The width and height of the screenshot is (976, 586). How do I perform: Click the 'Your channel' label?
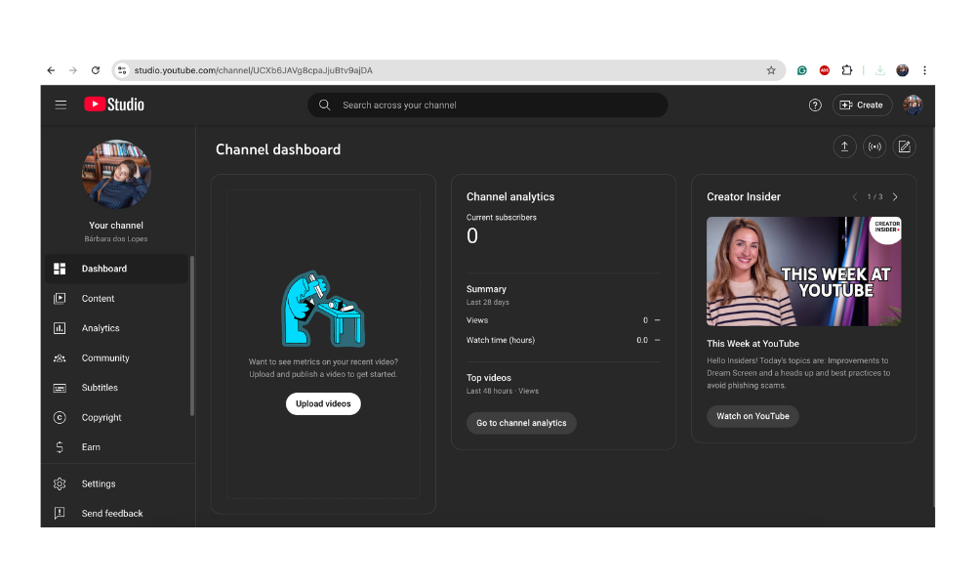pos(116,226)
